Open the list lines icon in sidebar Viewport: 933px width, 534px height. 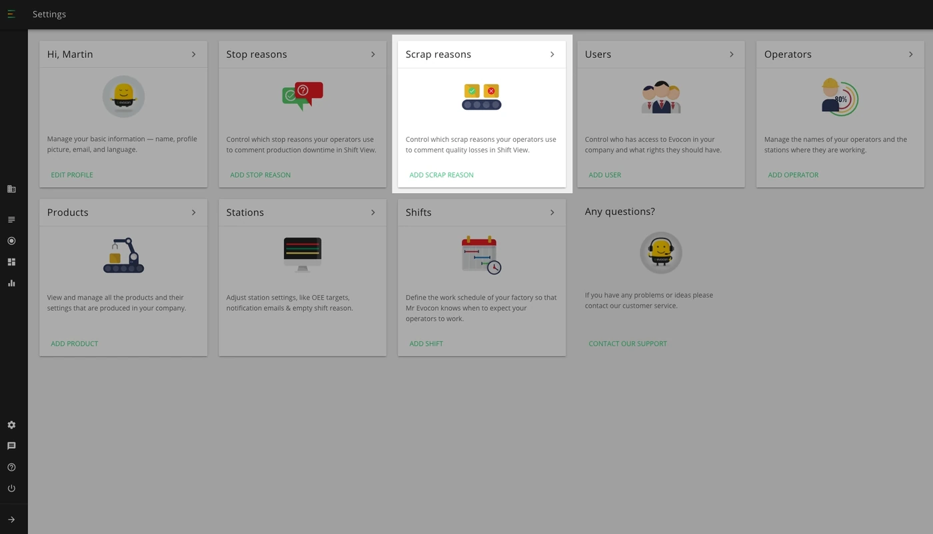pyautogui.click(x=11, y=220)
